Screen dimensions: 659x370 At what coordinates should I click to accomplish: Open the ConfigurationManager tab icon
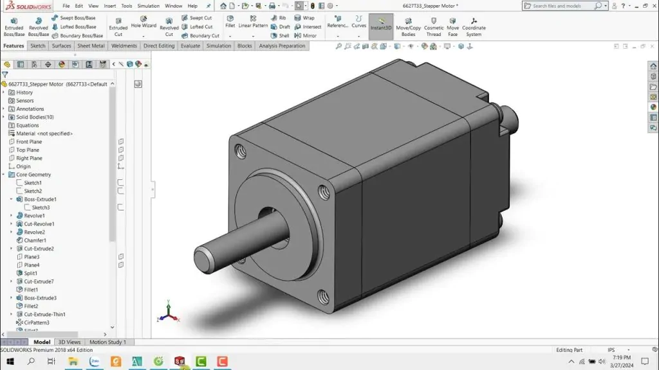(34, 64)
